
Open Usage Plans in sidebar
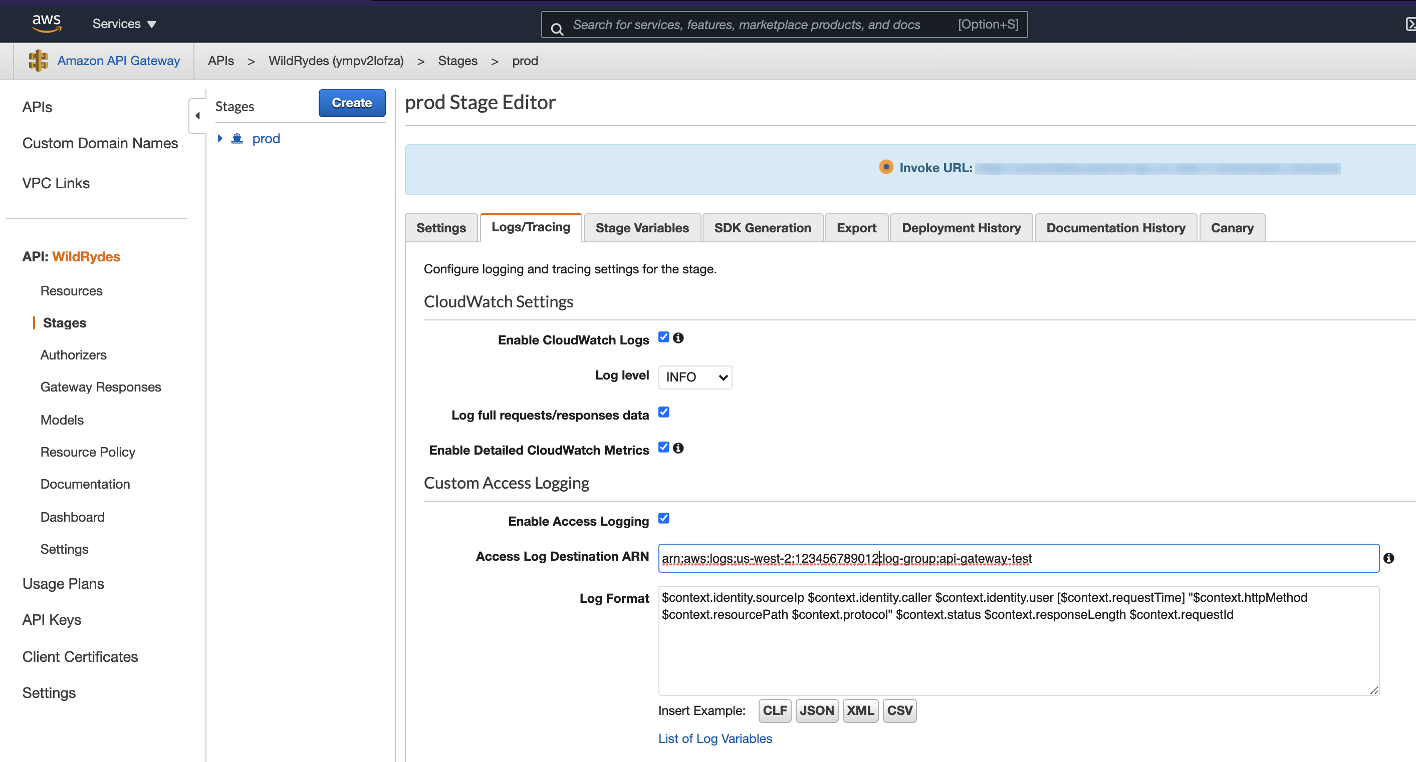[63, 583]
